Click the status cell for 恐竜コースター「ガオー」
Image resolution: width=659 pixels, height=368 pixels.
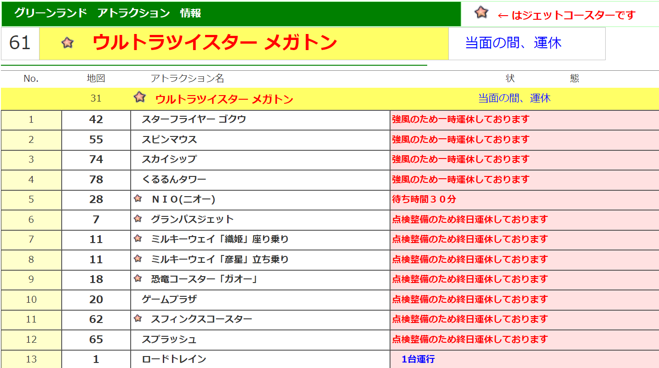click(524, 280)
